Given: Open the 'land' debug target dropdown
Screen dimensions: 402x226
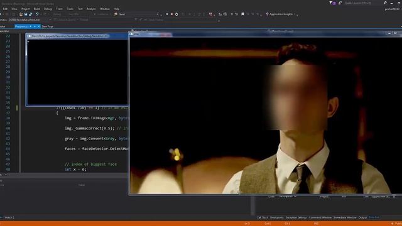Looking at the screenshot, I should pos(157,14).
